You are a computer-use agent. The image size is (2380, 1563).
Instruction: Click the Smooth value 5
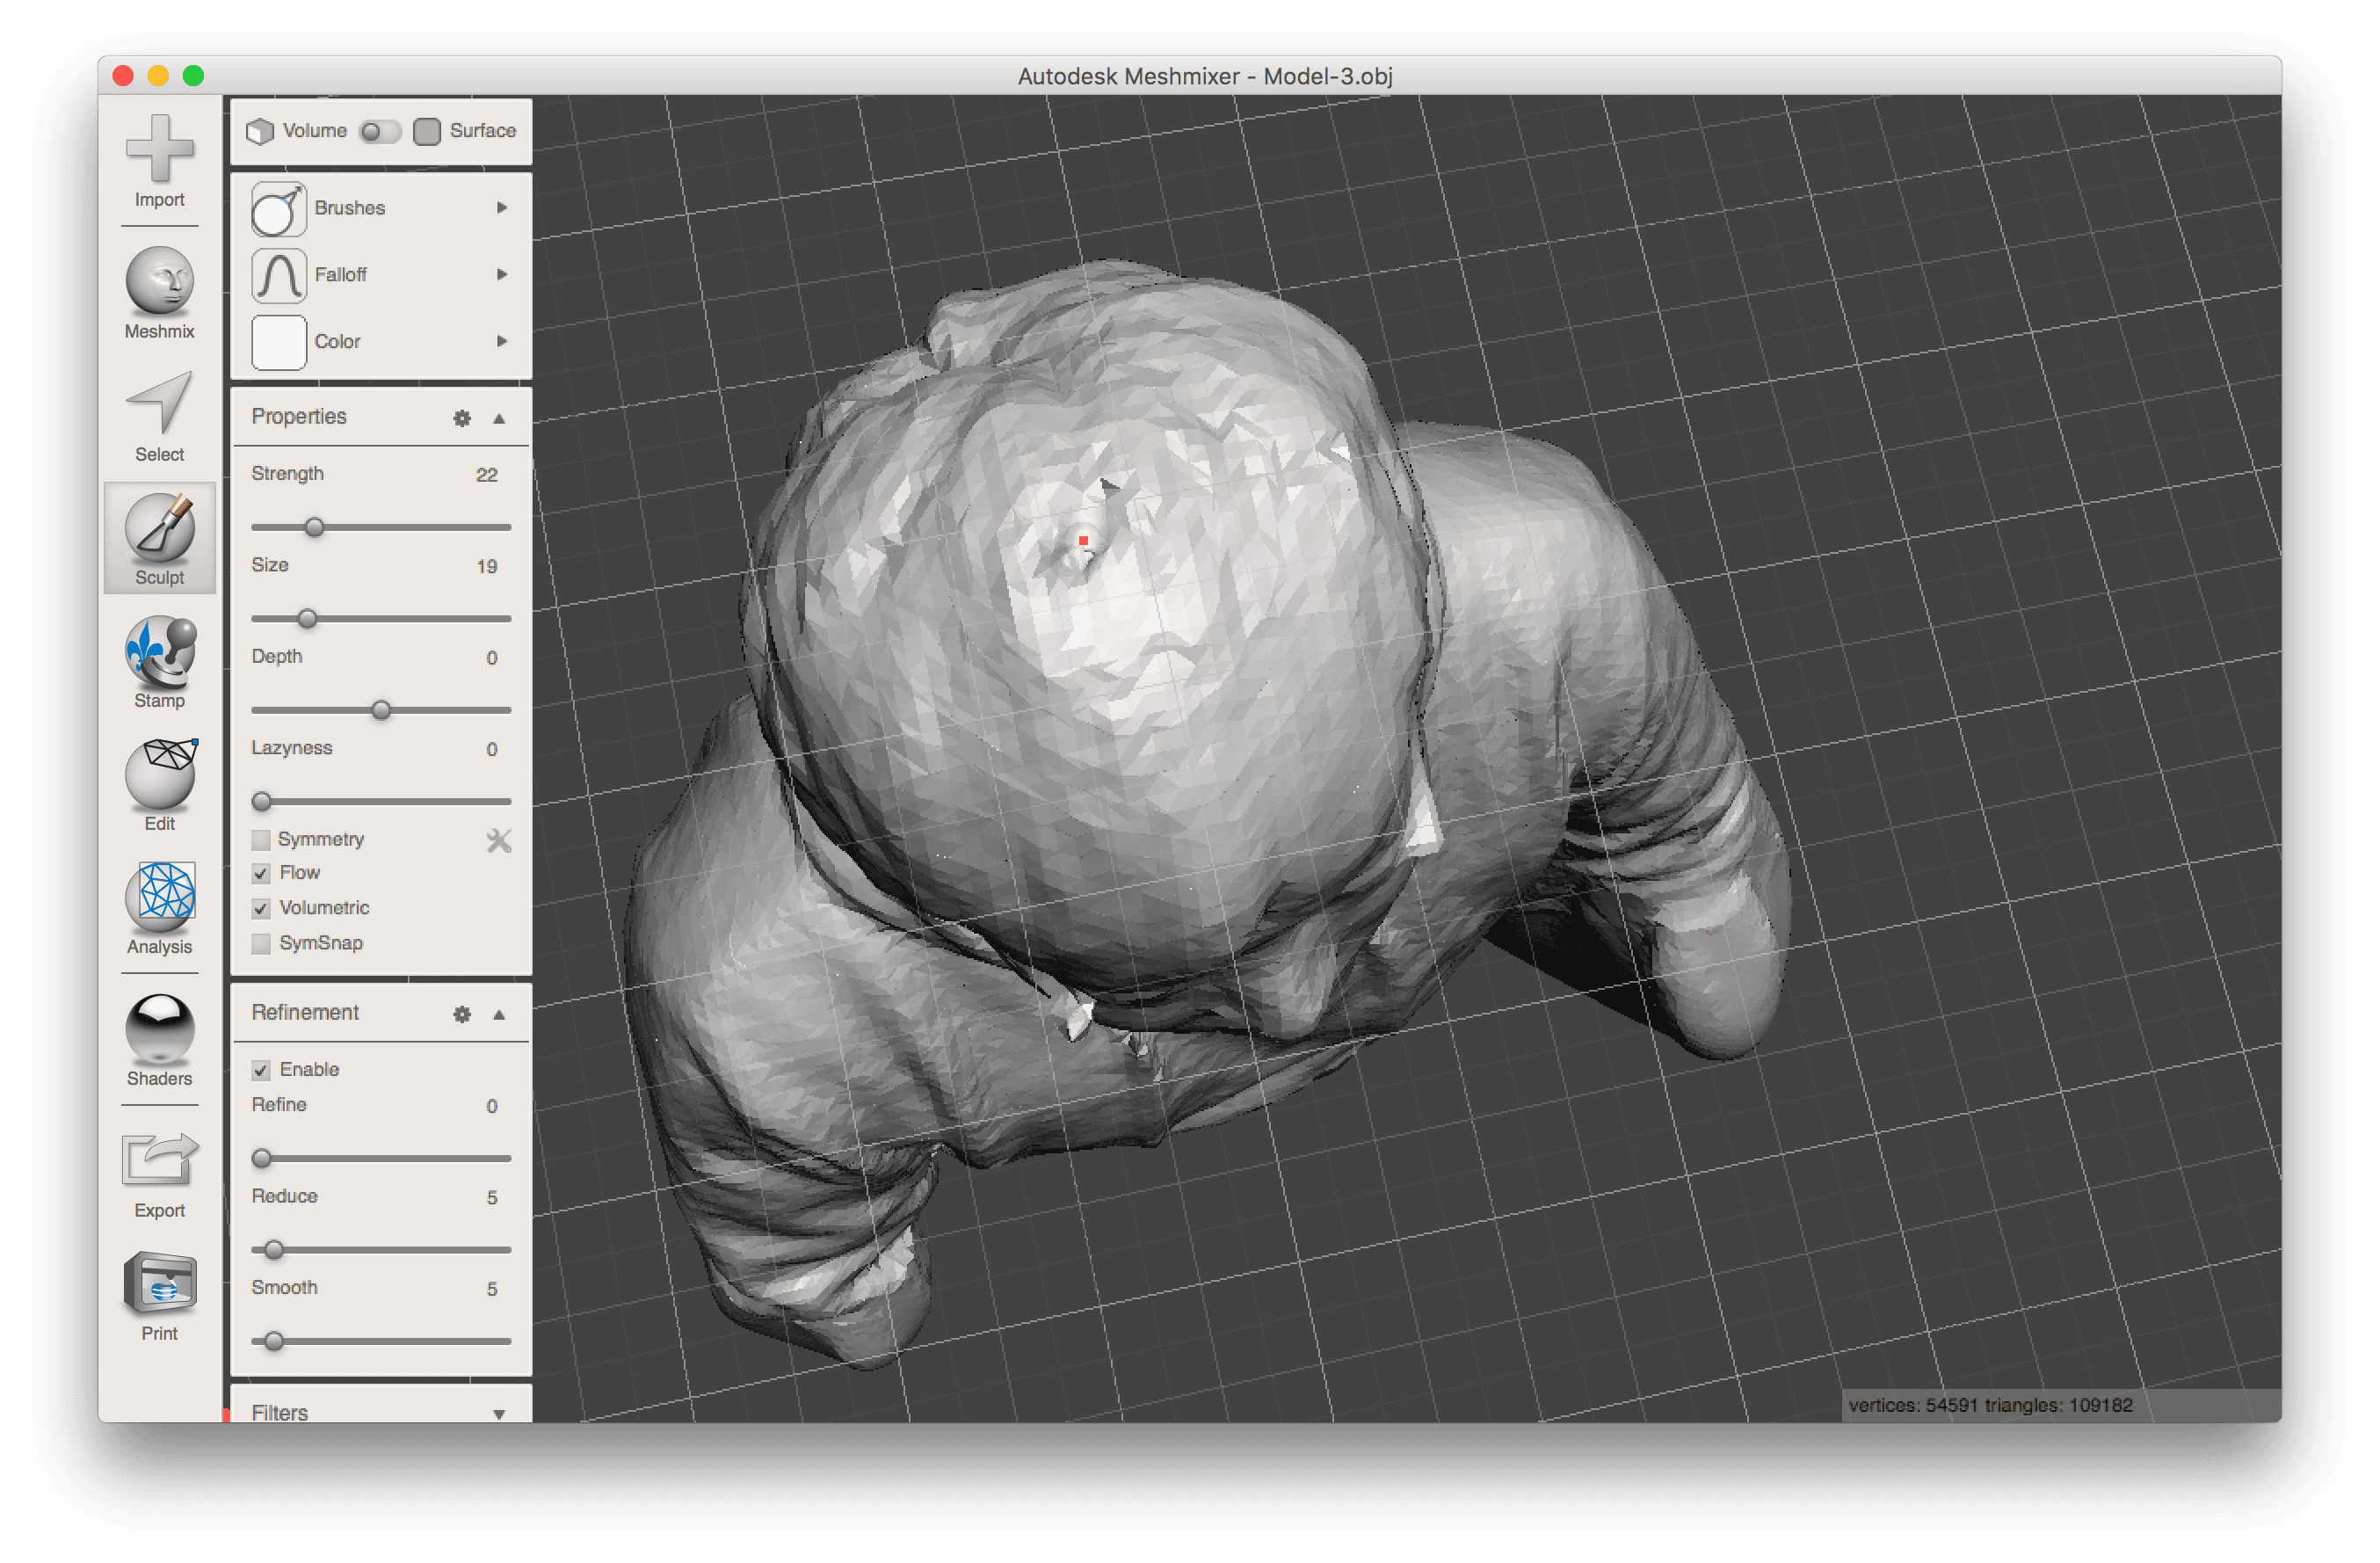coord(491,1290)
